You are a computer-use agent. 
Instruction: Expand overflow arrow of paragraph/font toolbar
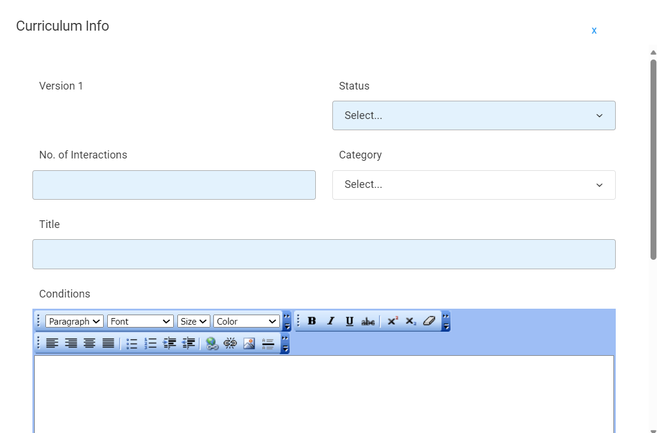click(x=286, y=321)
